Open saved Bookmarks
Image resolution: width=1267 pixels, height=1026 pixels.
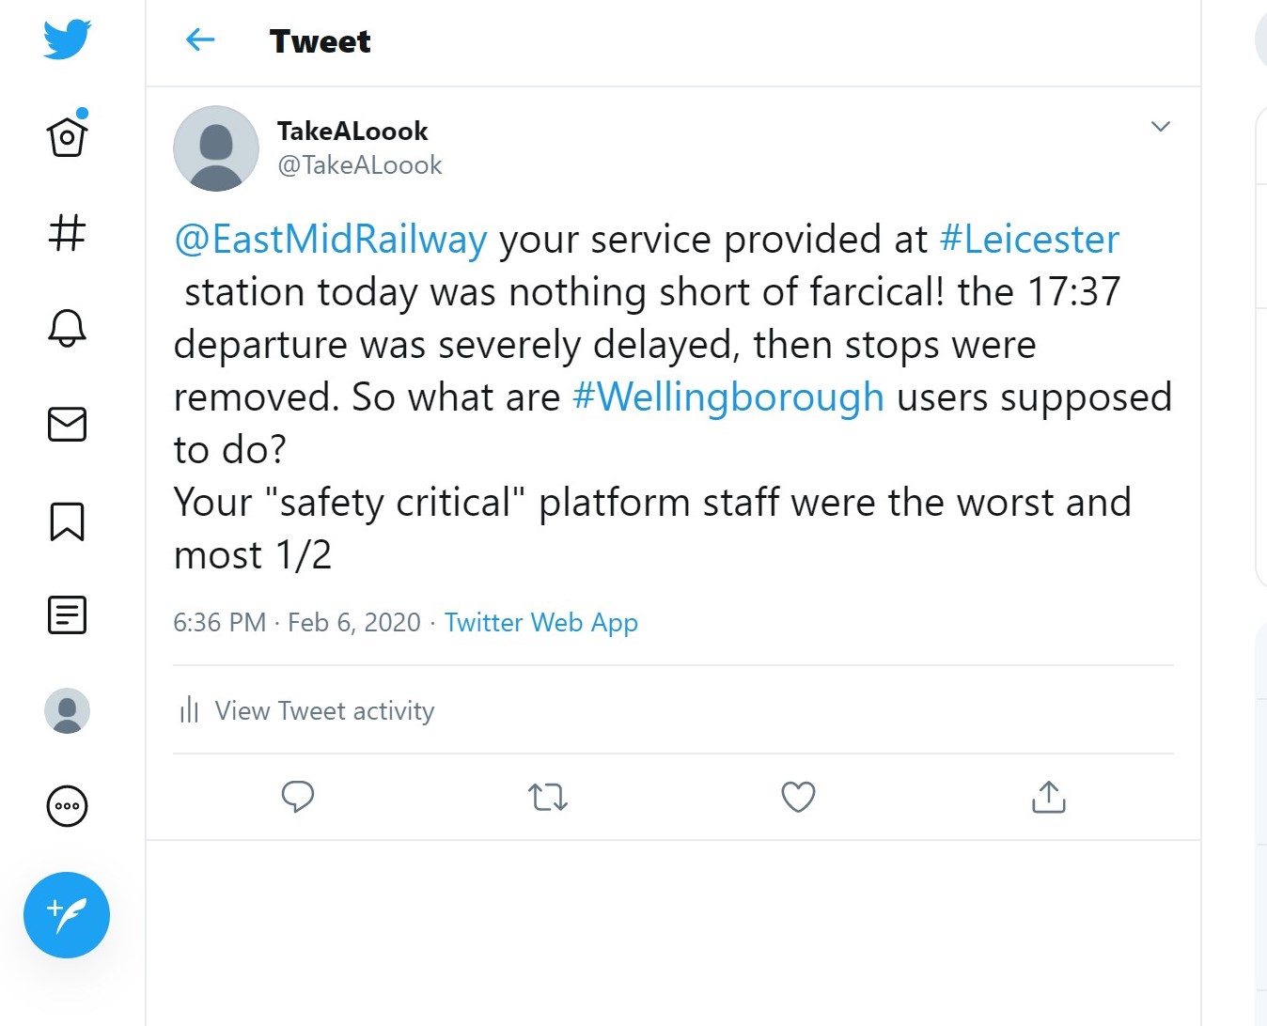66,521
